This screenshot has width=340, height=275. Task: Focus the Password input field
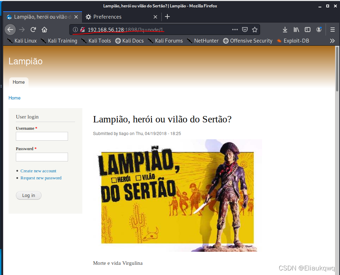(42, 157)
